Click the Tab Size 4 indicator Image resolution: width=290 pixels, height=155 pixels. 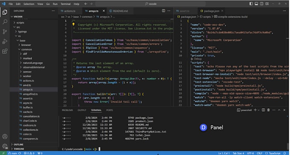coord(238,153)
